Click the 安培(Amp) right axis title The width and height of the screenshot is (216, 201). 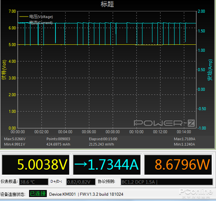click(210, 70)
